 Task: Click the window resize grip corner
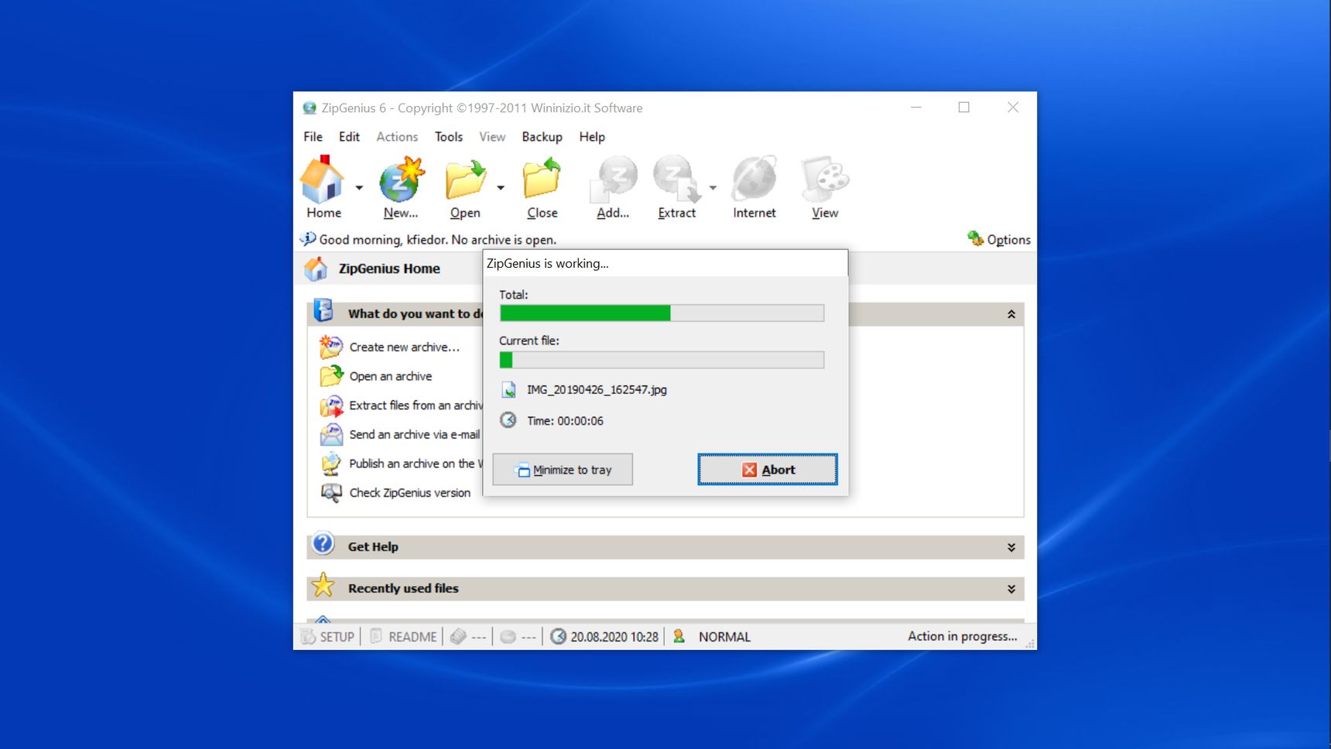(1030, 643)
